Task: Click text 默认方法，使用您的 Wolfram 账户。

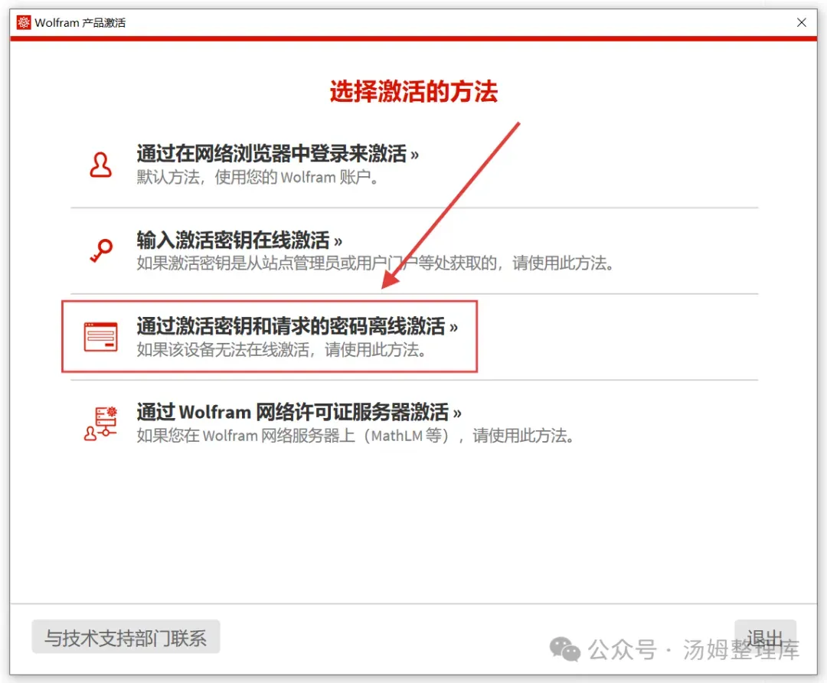Action: [257, 177]
